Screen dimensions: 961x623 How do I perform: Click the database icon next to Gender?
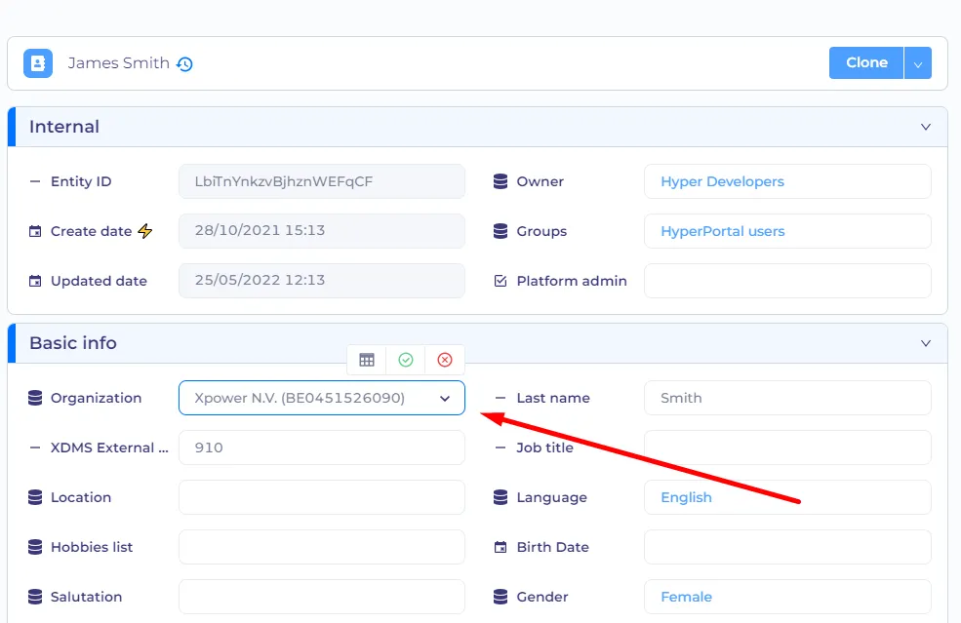501,597
